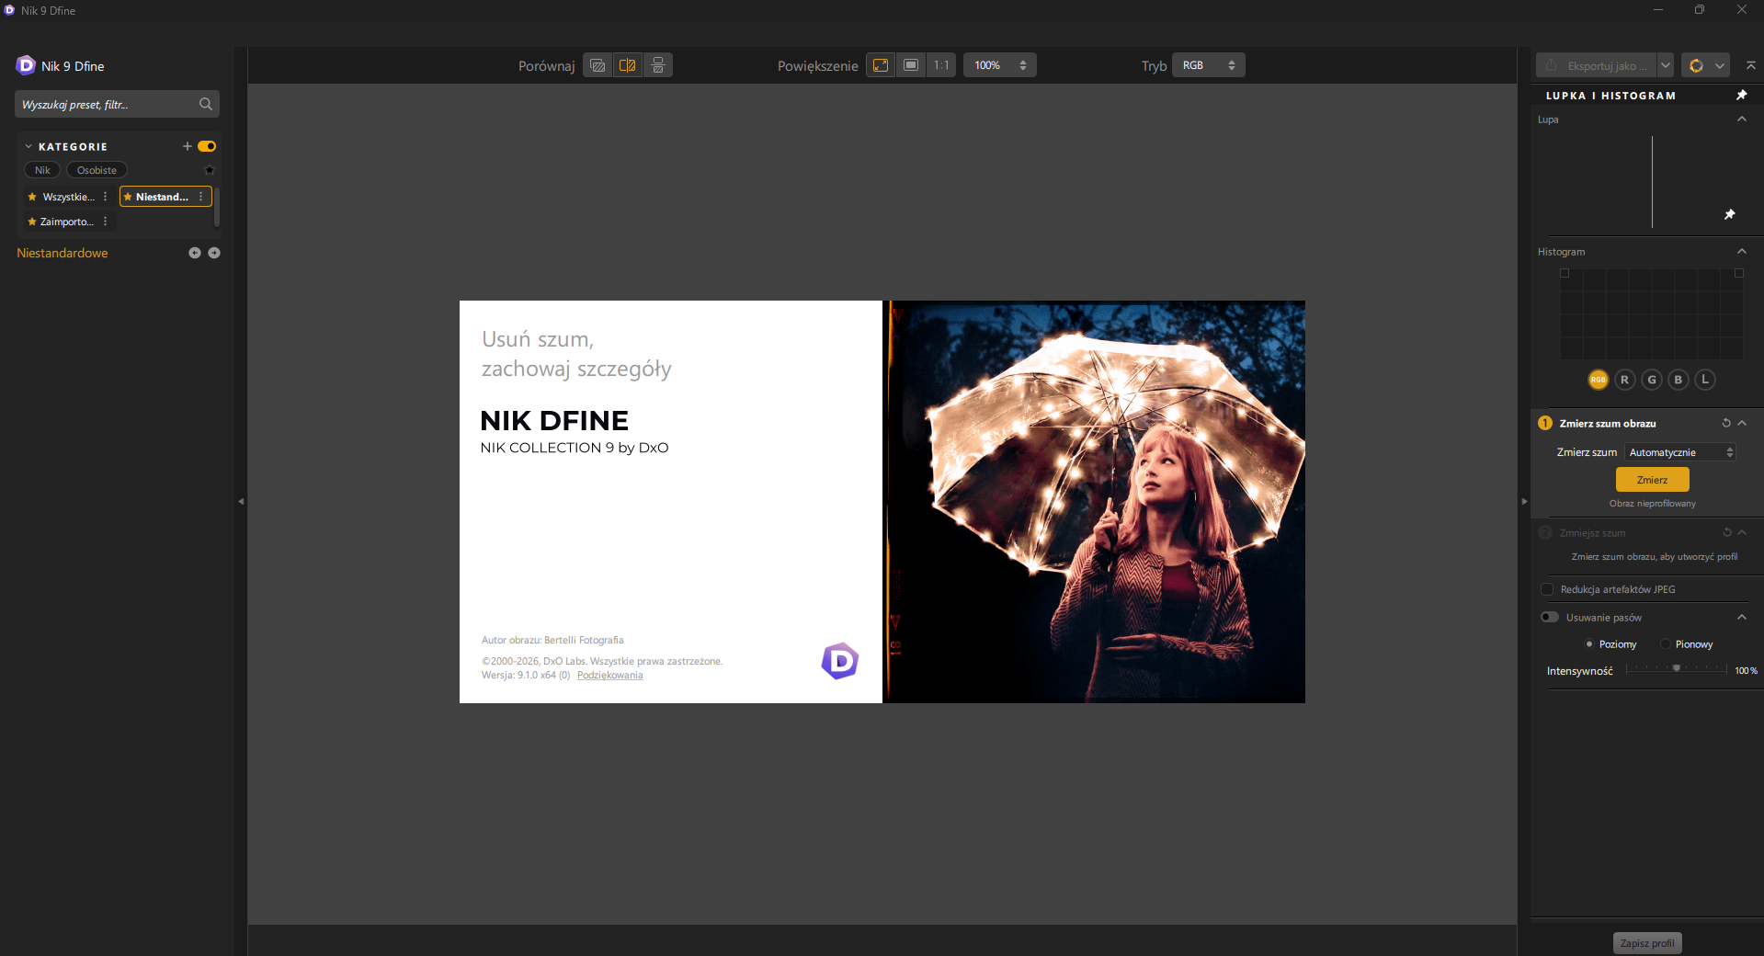
Task: Open the Tryb RGB mode dropdown
Action: point(1209,65)
